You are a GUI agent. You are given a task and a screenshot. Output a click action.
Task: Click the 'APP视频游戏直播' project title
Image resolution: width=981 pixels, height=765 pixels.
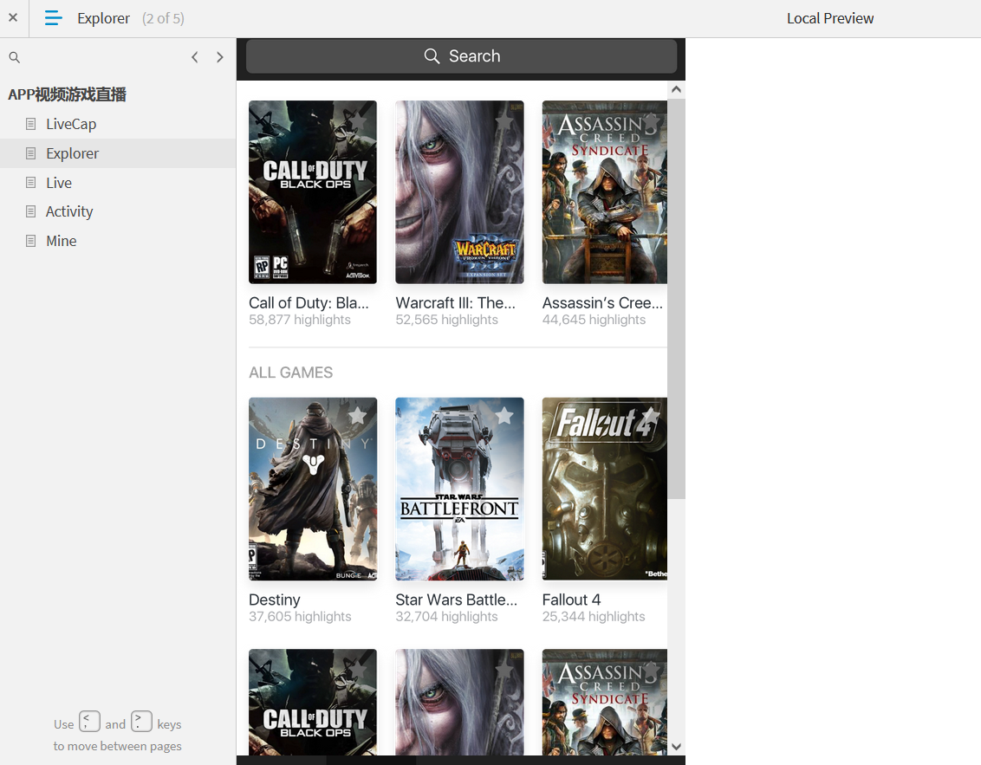tap(67, 94)
